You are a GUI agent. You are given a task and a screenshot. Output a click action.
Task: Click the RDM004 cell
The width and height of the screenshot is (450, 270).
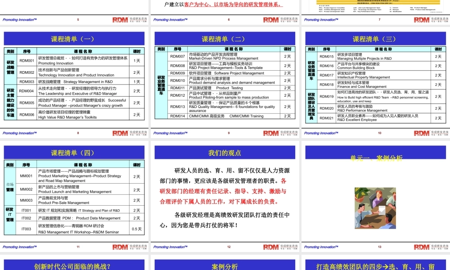[27, 91]
